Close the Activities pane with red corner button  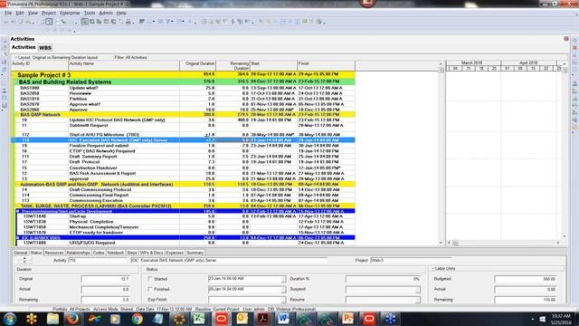pyautogui.click(x=566, y=39)
